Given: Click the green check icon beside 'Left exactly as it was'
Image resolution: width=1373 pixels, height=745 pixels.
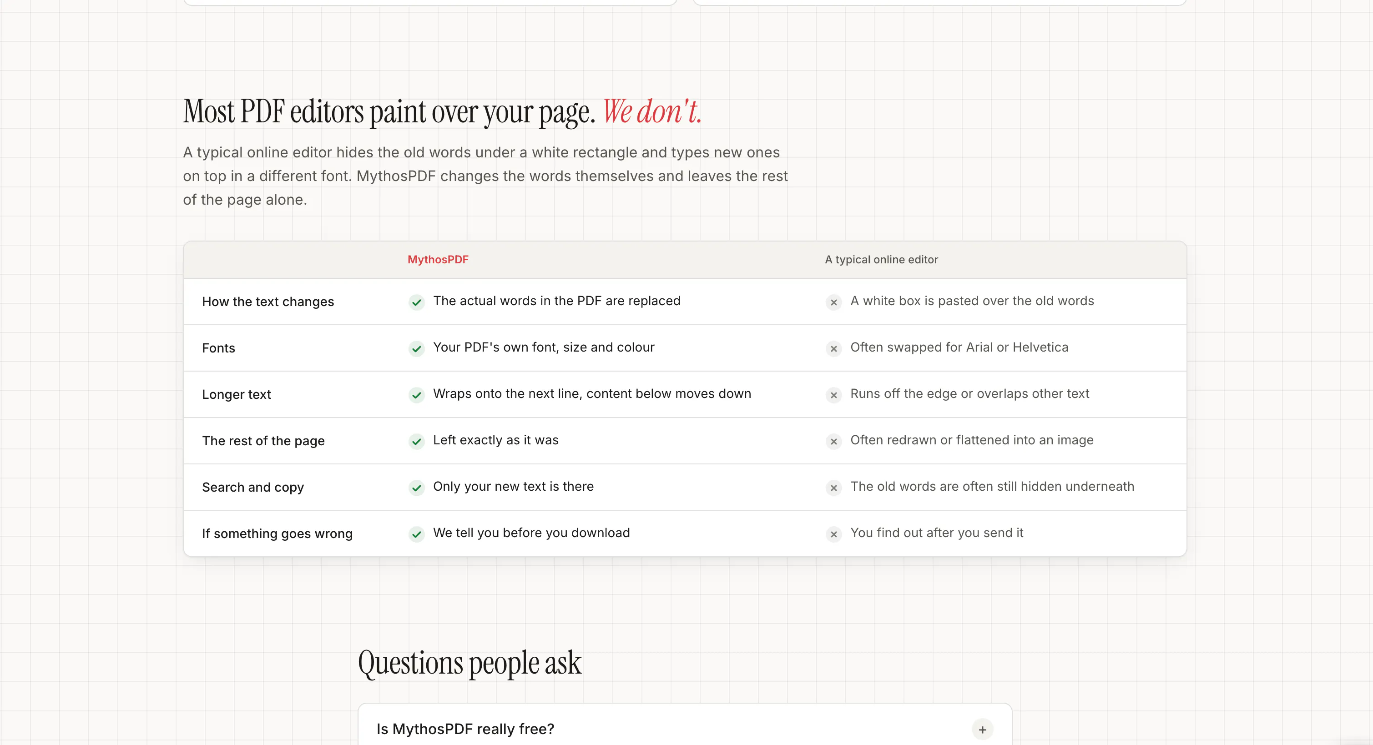Looking at the screenshot, I should (x=416, y=441).
